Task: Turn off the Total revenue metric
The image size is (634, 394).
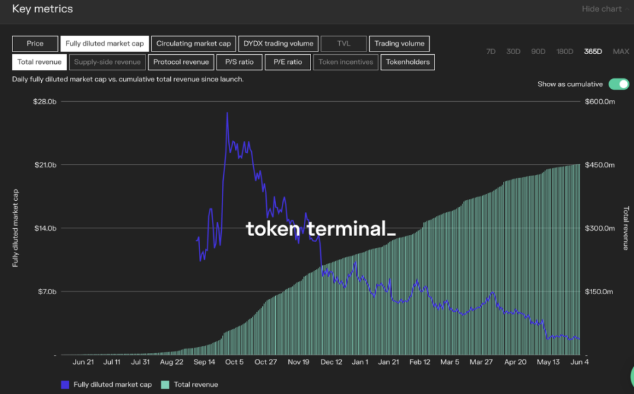Action: (x=40, y=62)
